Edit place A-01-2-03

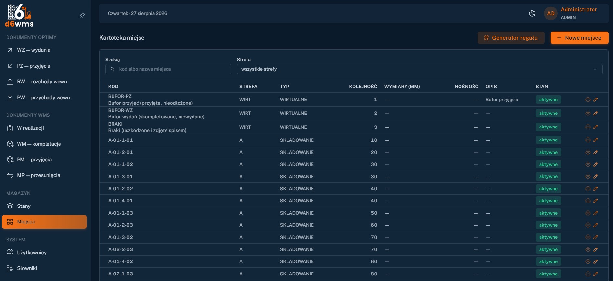click(x=596, y=225)
